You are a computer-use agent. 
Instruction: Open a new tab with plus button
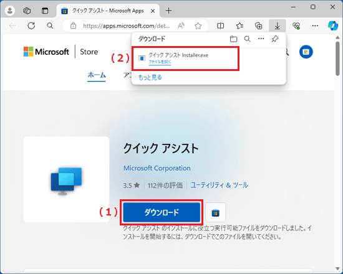click(x=168, y=11)
